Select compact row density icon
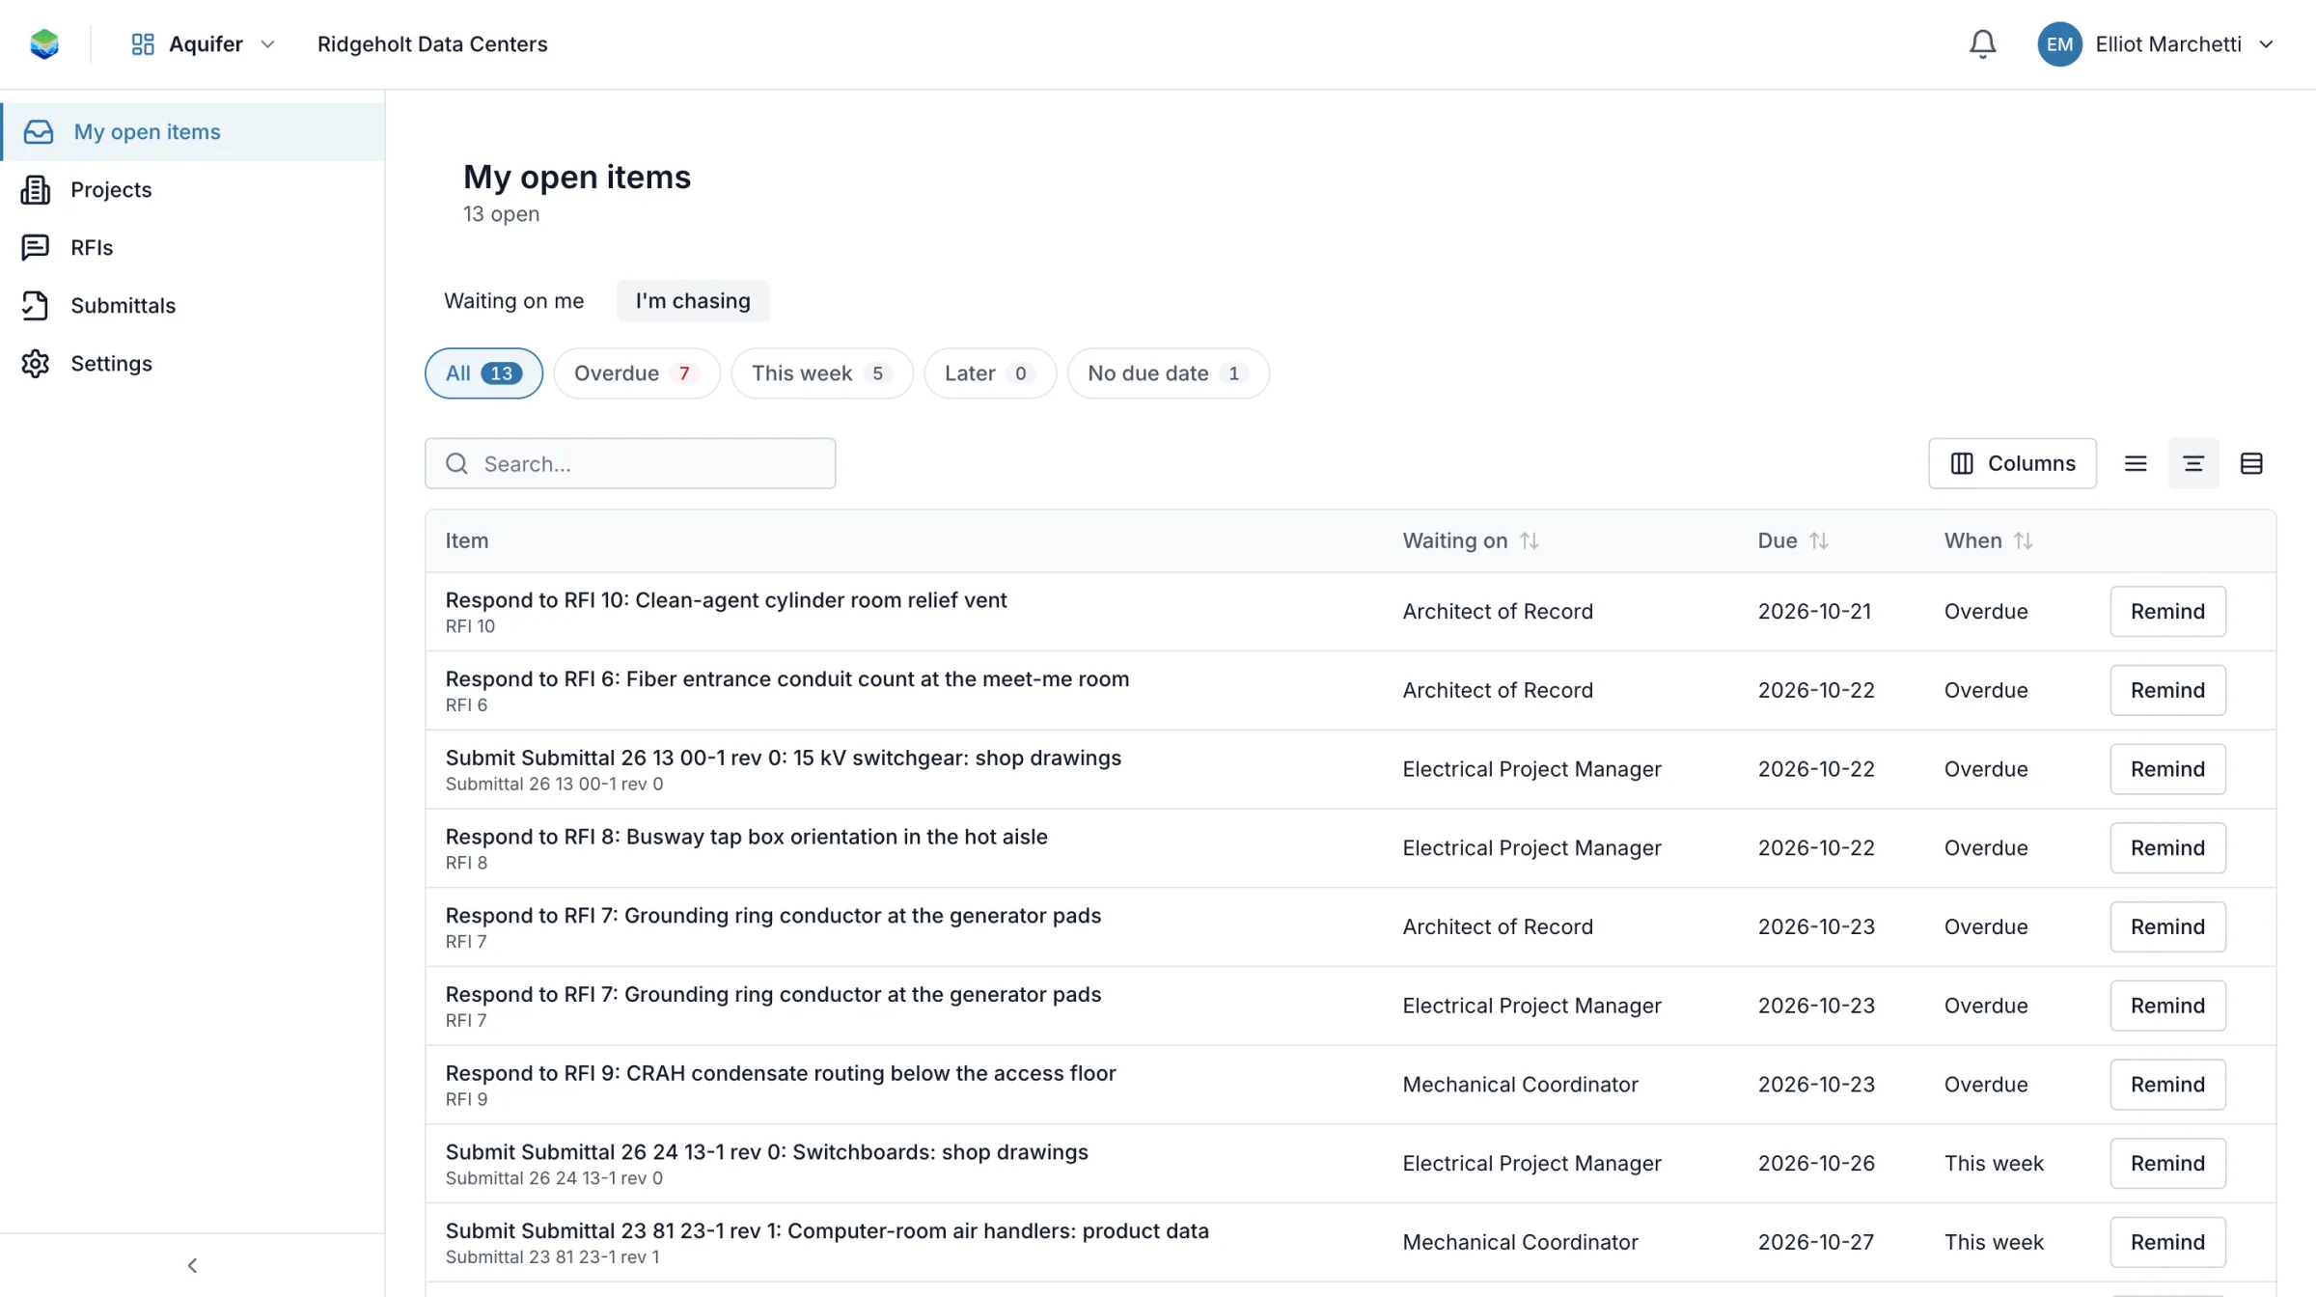Viewport: 2316px width, 1297px height. pyautogui.click(x=2136, y=464)
